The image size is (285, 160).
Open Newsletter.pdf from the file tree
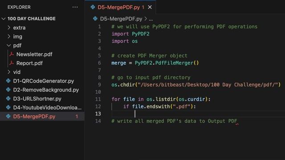pos(34,54)
